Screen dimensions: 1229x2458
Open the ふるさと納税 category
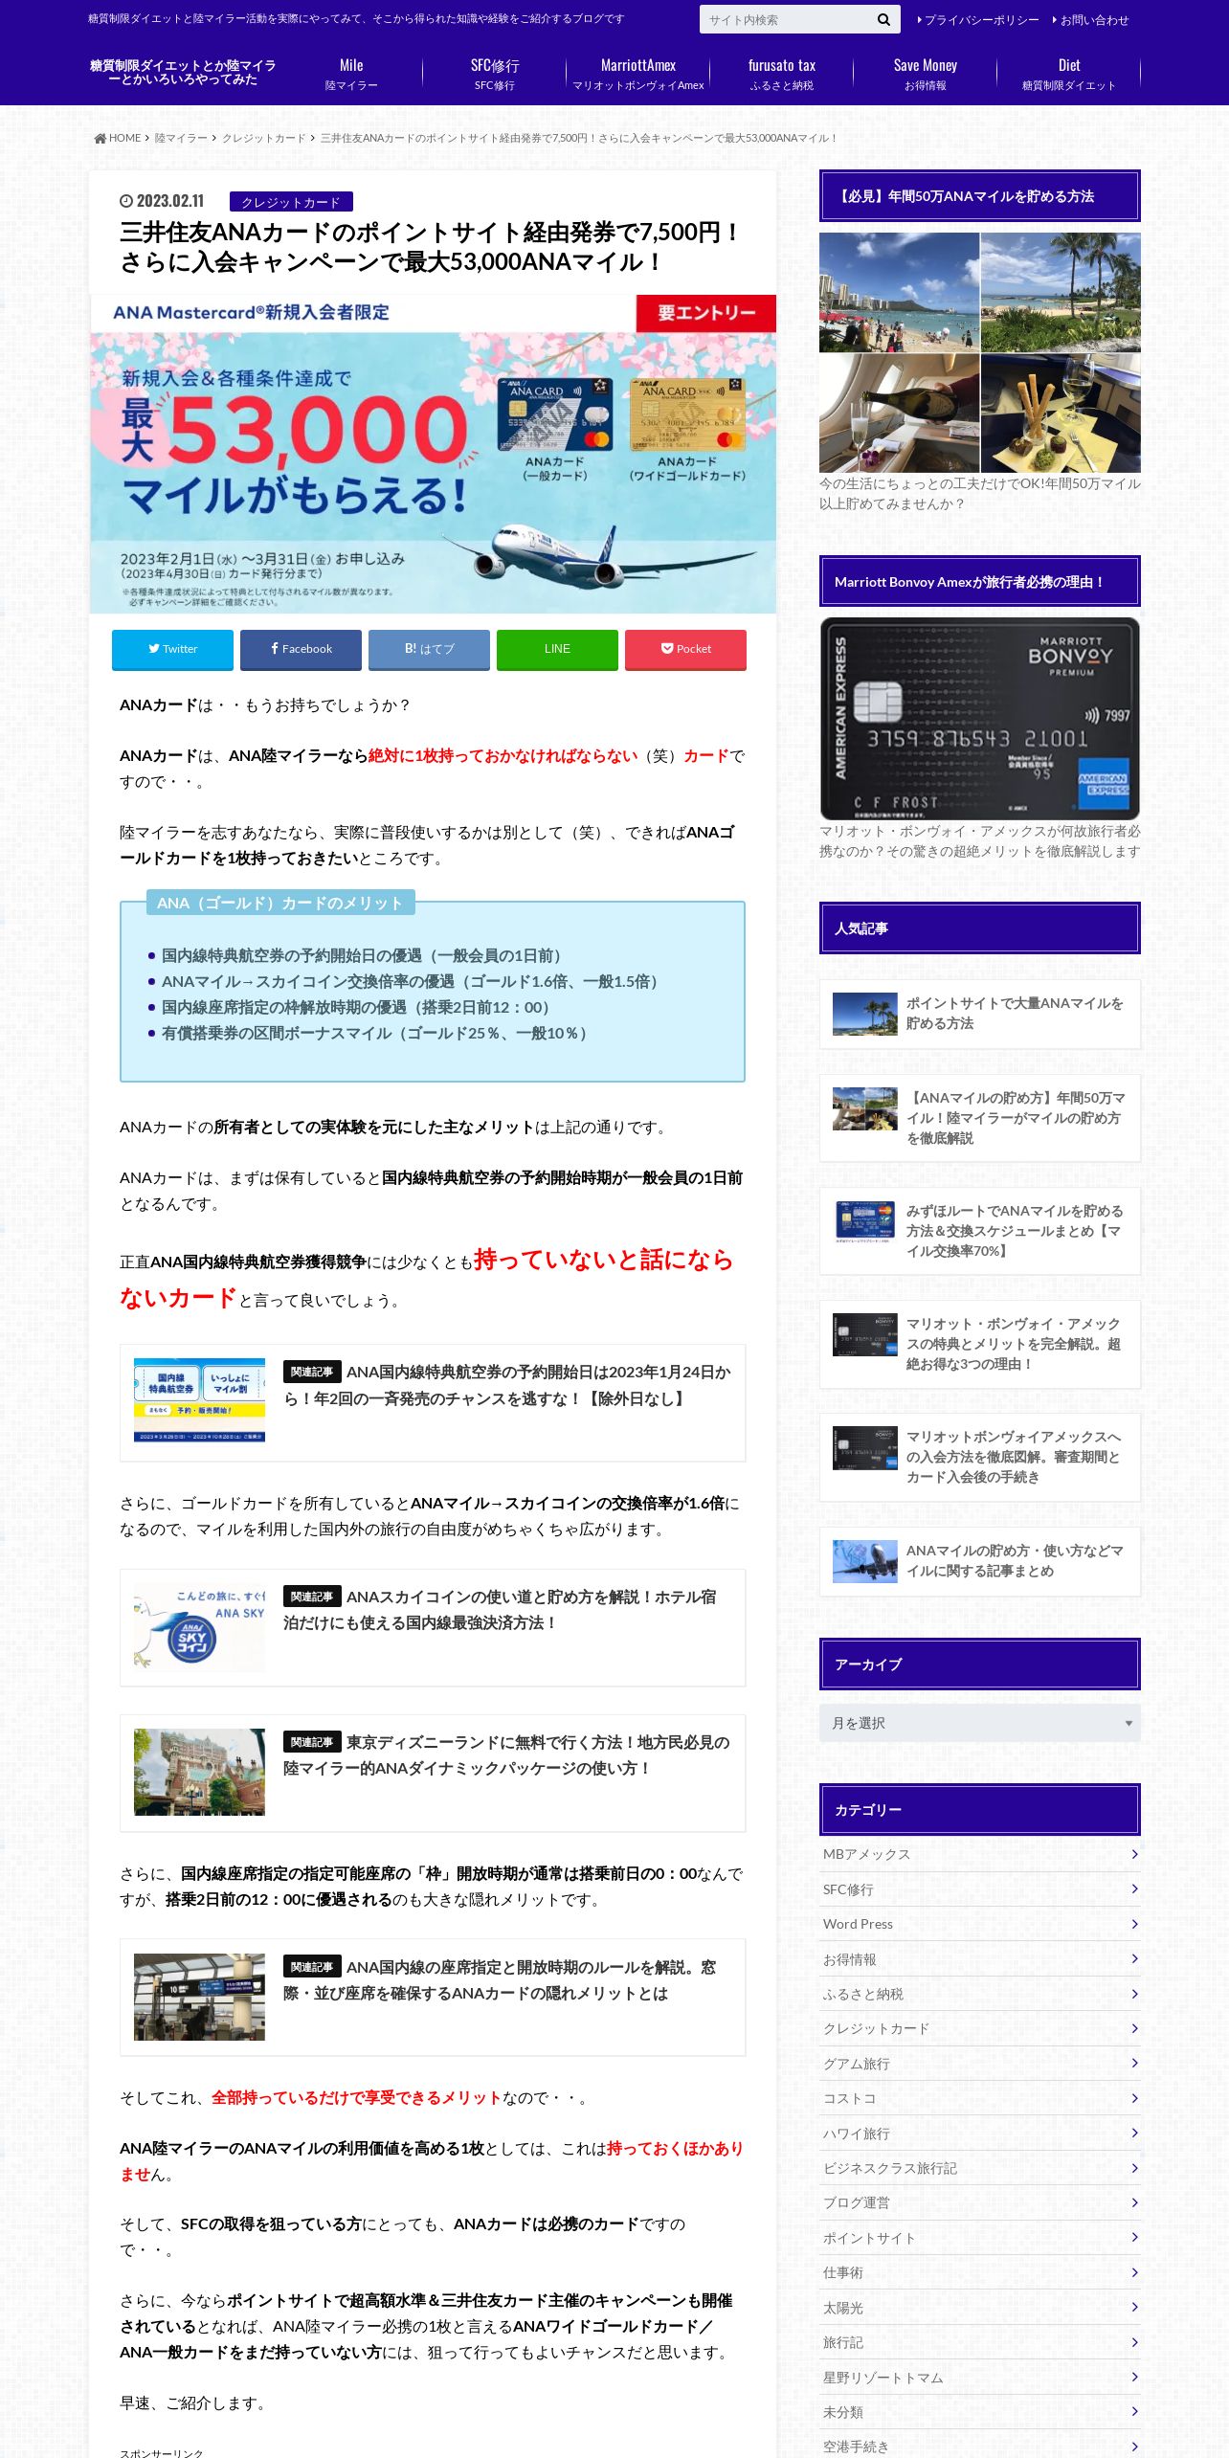[x=980, y=1994]
